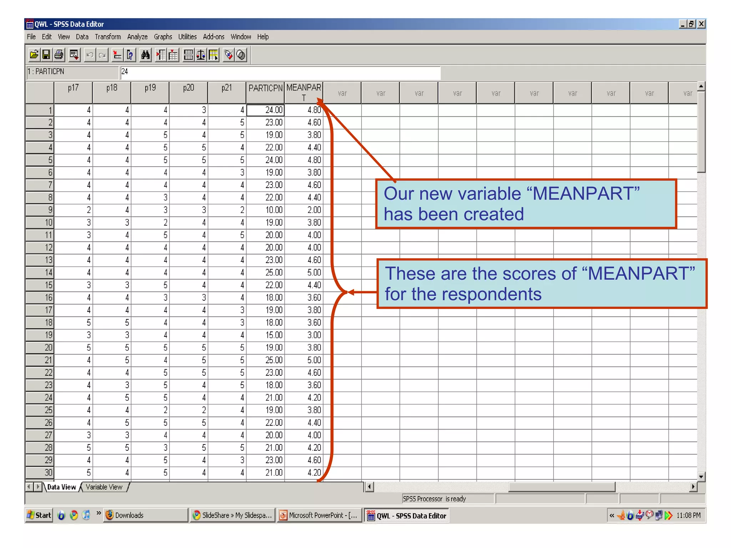Click the Variables info icon
Image resolution: width=731 pixels, height=548 pixels.
[130, 55]
